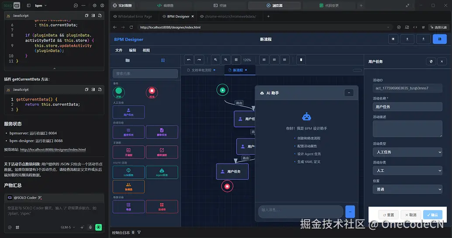Expand the URL history dropdown arrow
The width and height of the screenshot is (452, 238).
point(388,27)
